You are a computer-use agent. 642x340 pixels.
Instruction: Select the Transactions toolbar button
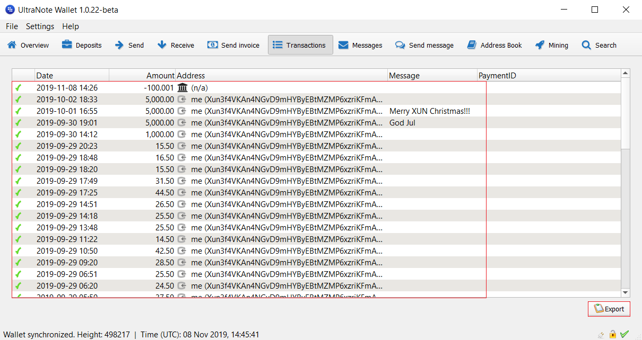click(x=300, y=45)
